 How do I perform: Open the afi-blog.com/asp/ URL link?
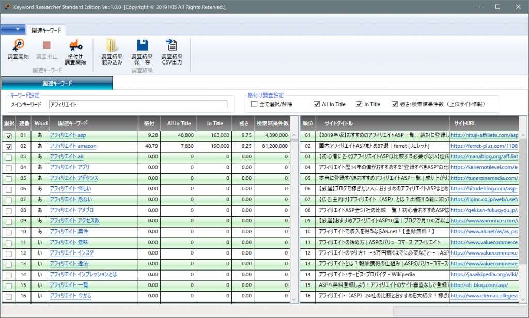[479, 285]
